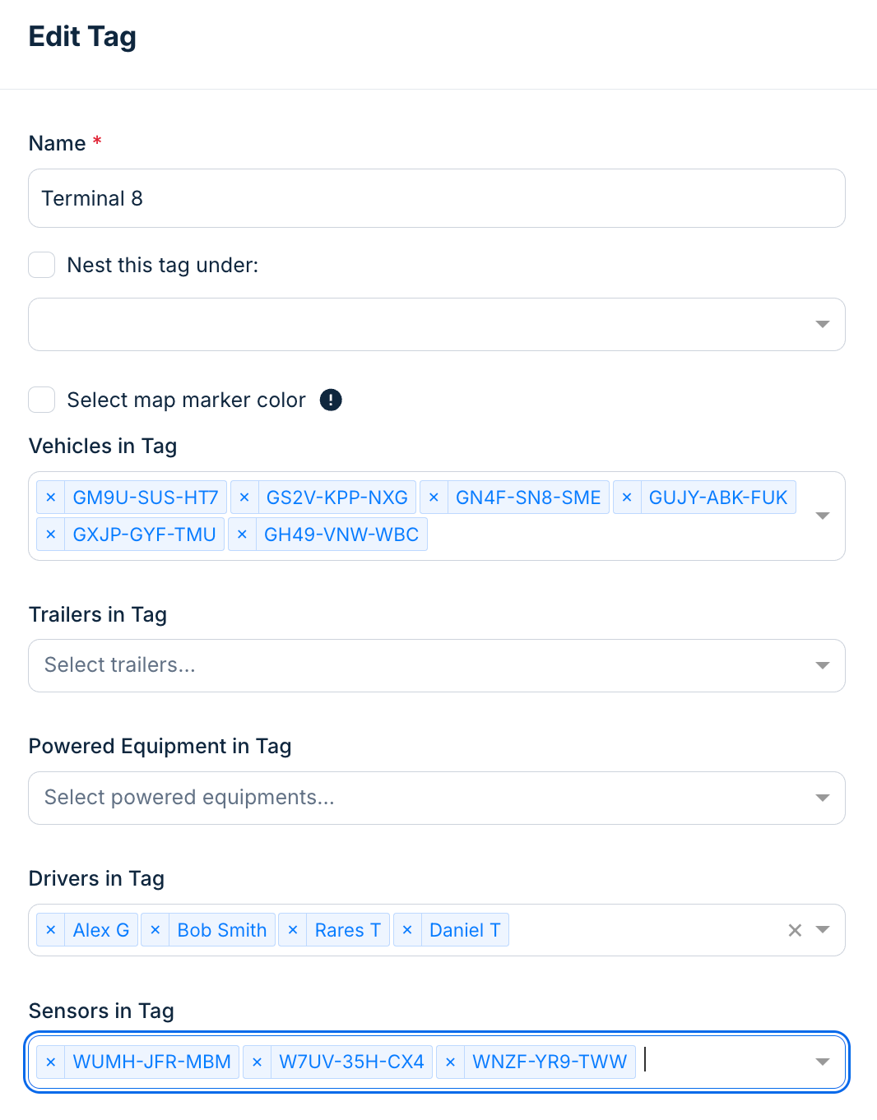Screen dimensions: 877x1120
Task: Remove GUJY-ABK-FUK vehicle chip
Action: (x=627, y=498)
